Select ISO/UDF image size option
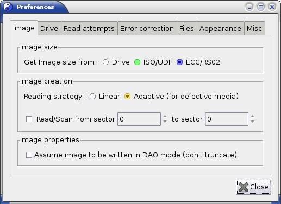This screenshot has width=281, height=204. coord(137,62)
